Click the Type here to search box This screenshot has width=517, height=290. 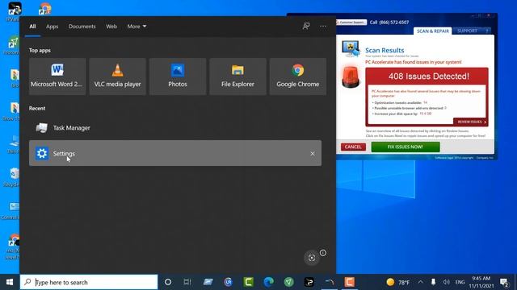(x=89, y=282)
